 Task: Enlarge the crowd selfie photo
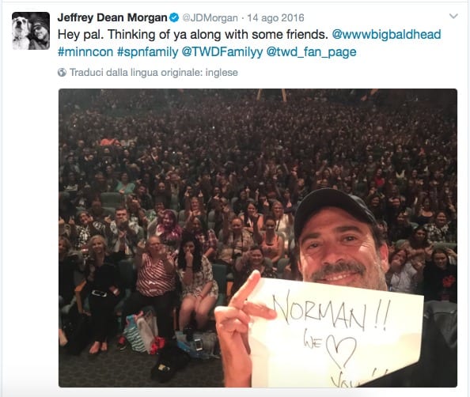[258, 238]
